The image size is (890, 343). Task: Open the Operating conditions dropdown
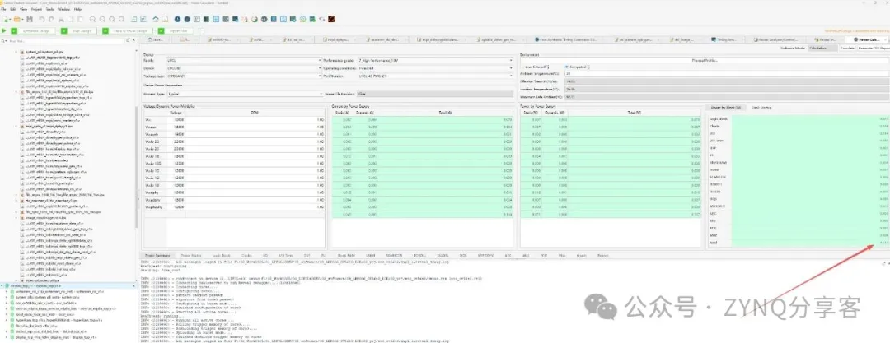[437, 67]
